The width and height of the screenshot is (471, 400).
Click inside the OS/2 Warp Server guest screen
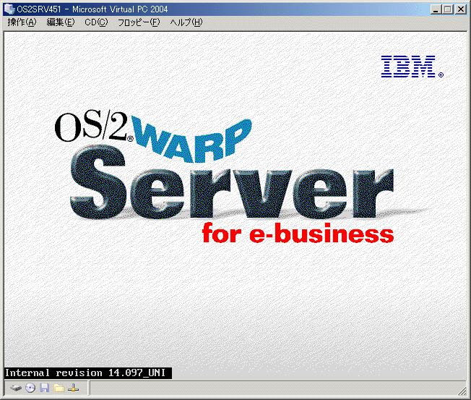tap(236, 205)
